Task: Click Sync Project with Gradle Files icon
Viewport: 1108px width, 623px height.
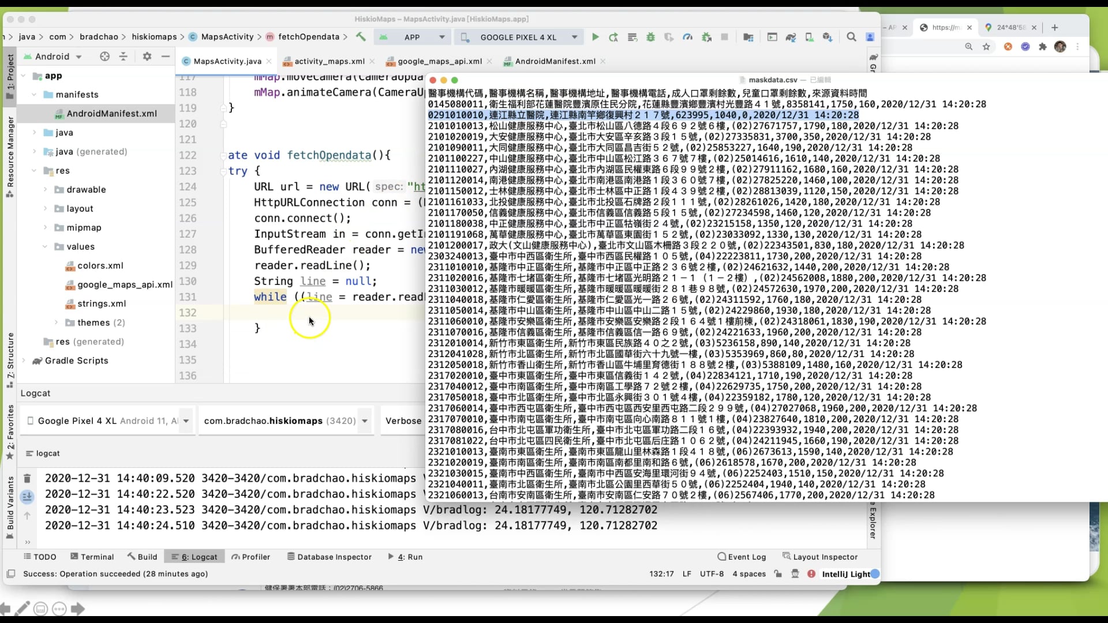Action: click(x=791, y=37)
